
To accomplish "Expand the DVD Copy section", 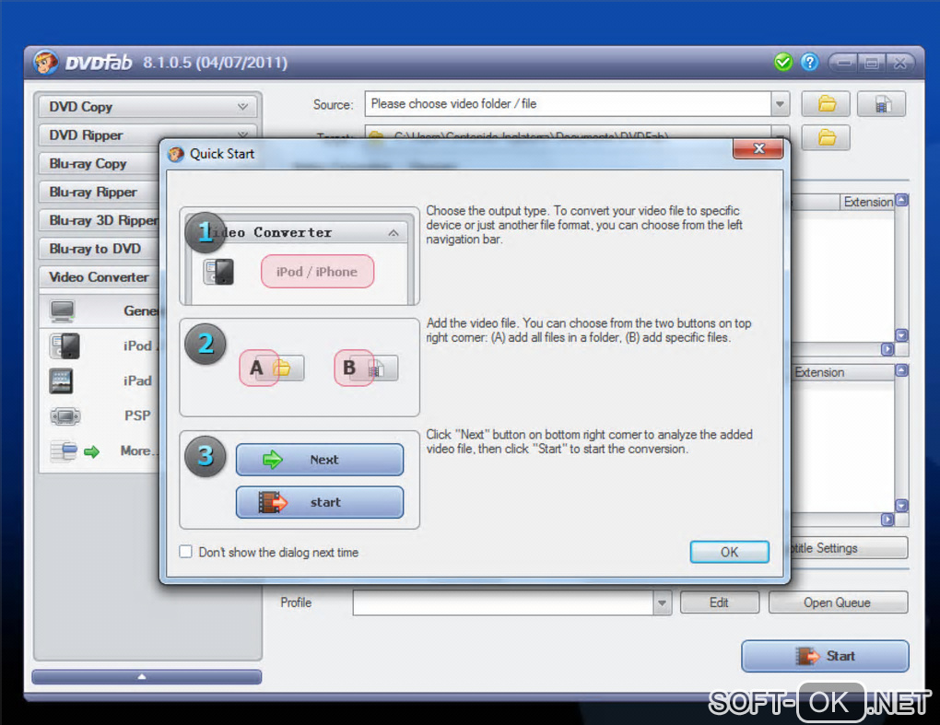I will 242,107.
